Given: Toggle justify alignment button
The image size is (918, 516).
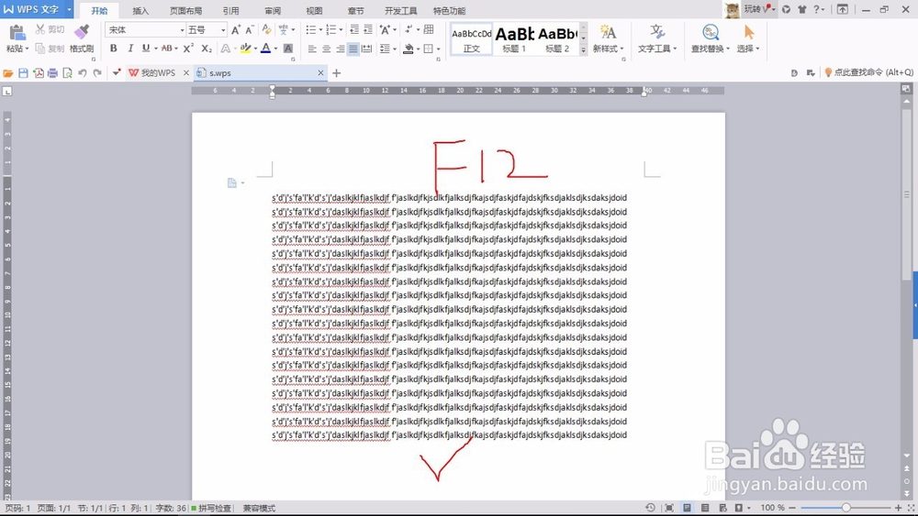Looking at the screenshot, I should (x=353, y=49).
